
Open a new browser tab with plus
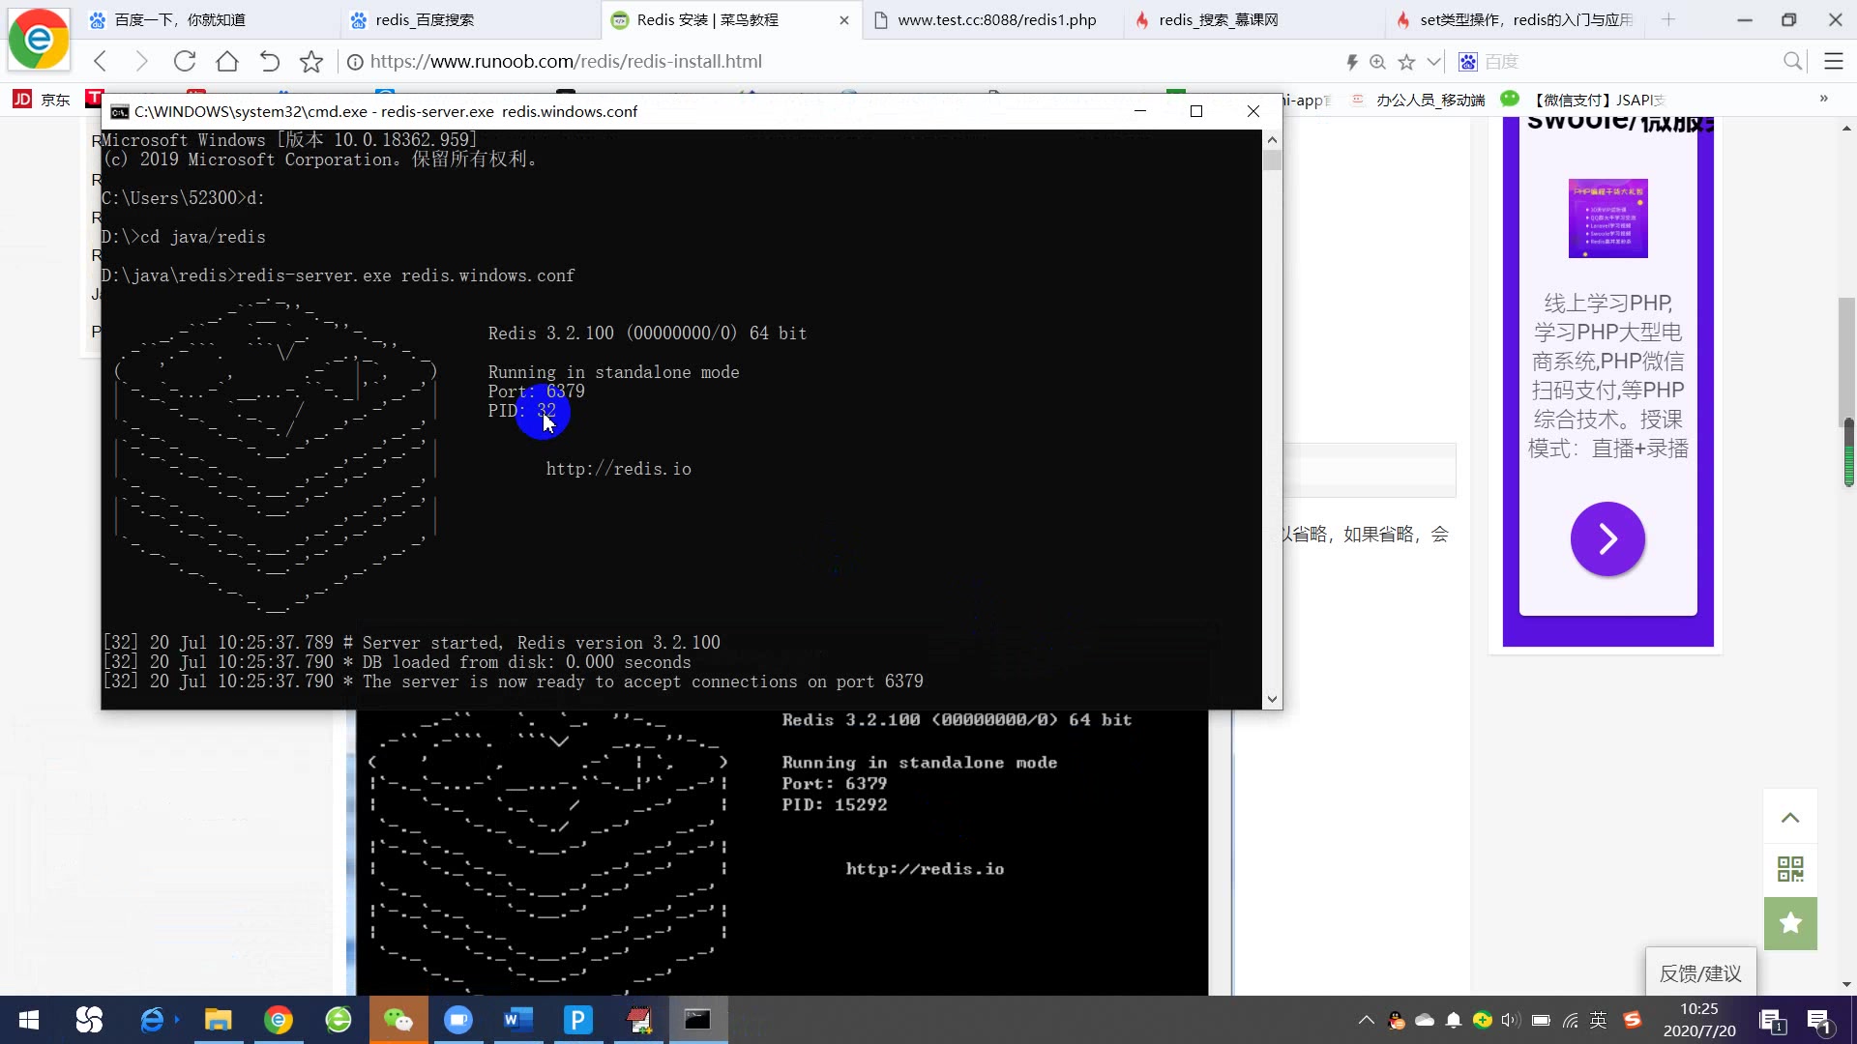pyautogui.click(x=1668, y=19)
